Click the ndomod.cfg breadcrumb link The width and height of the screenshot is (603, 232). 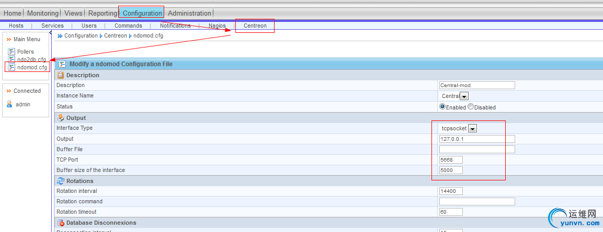coord(149,35)
